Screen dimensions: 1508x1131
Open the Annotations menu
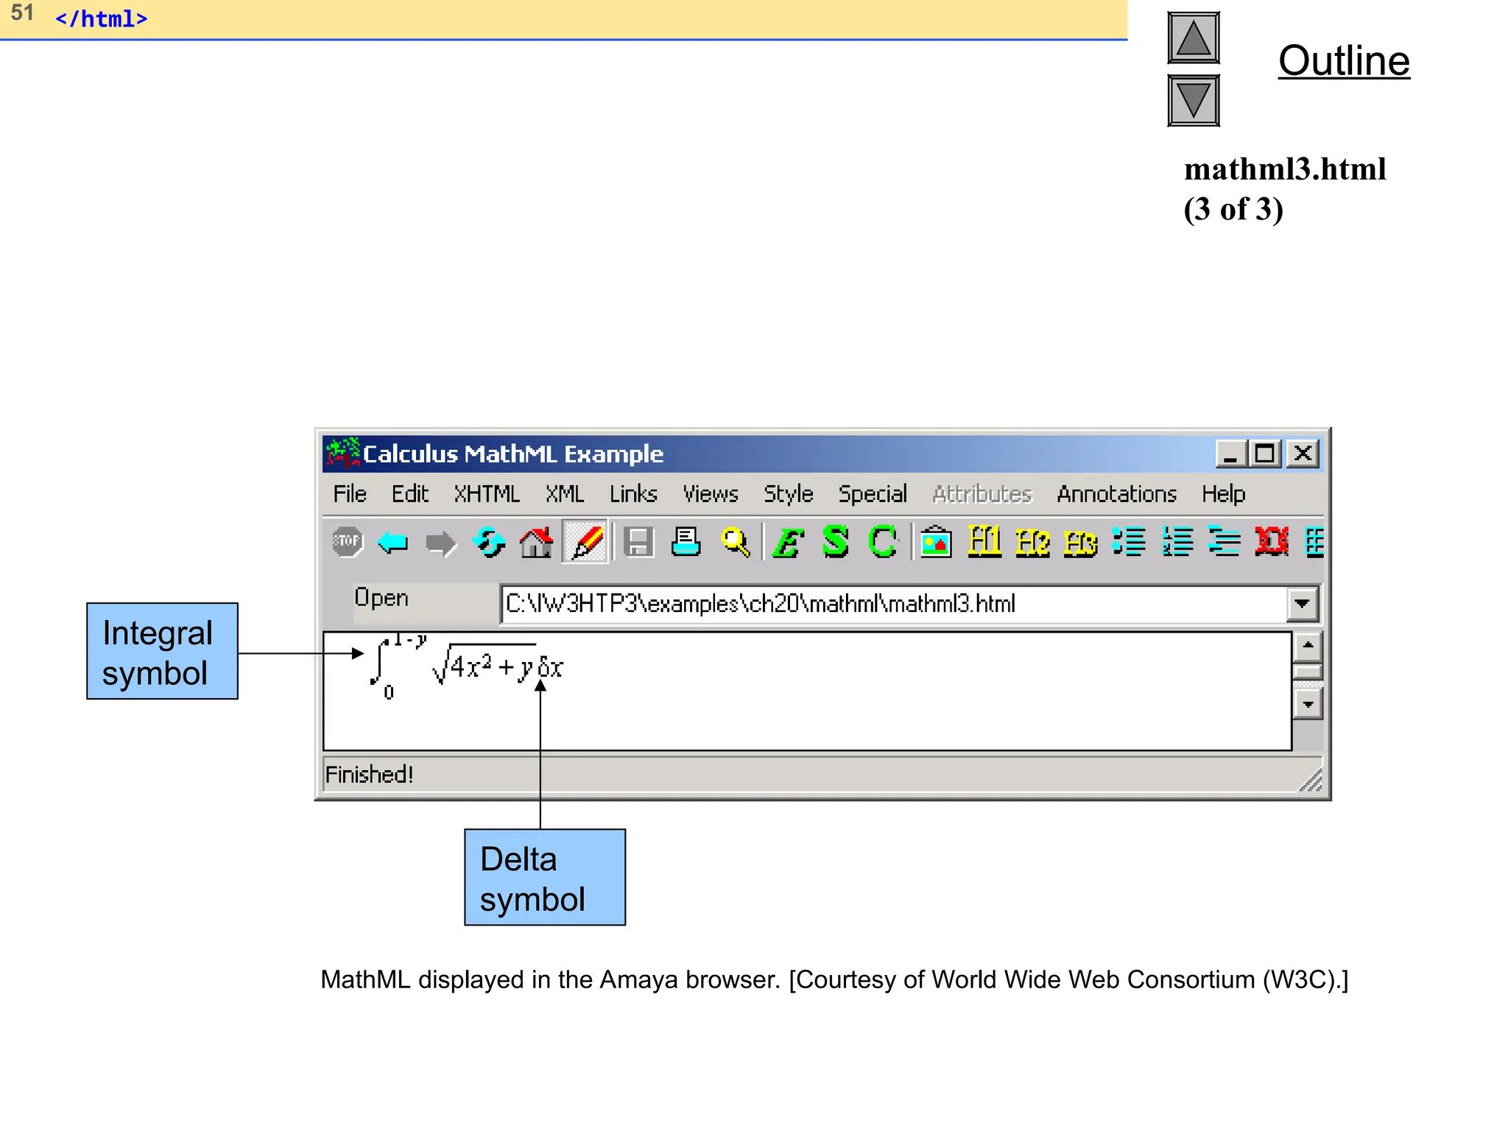(1117, 494)
